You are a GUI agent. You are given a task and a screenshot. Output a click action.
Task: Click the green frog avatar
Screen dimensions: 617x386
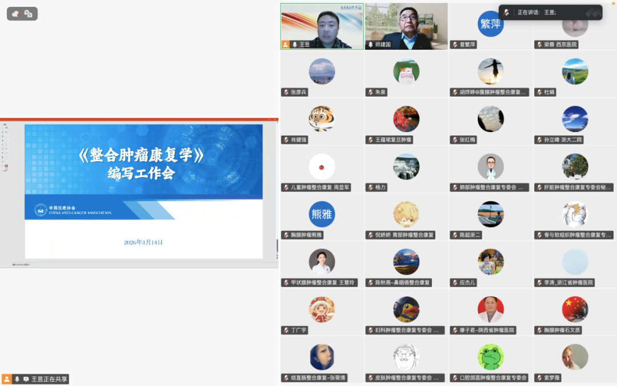(491, 357)
